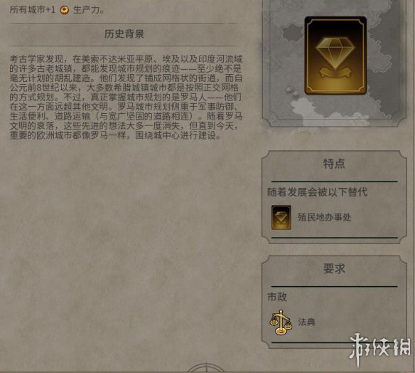
Task: Click the 所有城市+1 bonus text
Action: tap(33, 10)
